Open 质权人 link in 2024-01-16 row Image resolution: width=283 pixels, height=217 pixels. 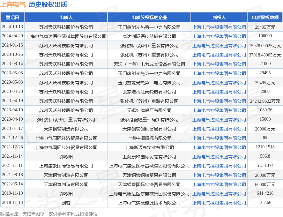219,46
